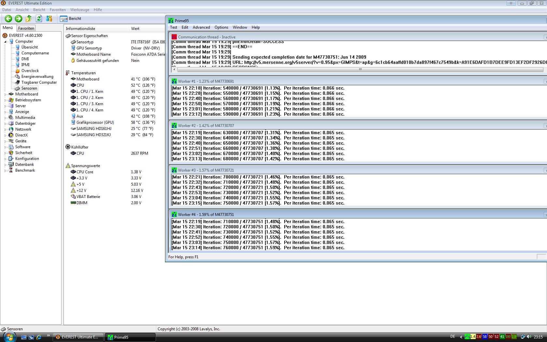Open the Prime95 Options menu

click(221, 27)
